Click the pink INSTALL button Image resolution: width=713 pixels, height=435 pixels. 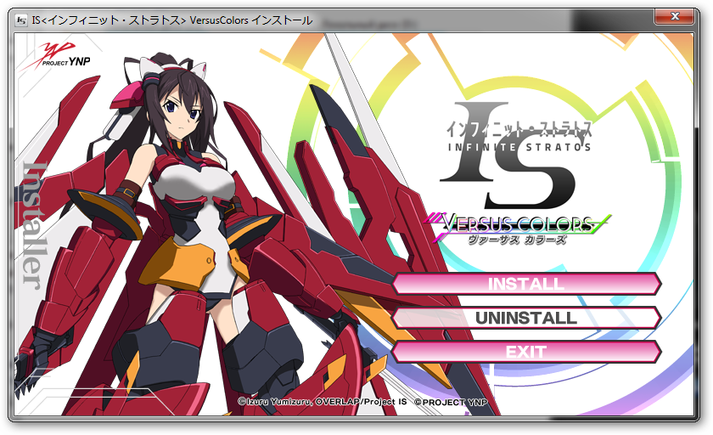click(x=526, y=284)
